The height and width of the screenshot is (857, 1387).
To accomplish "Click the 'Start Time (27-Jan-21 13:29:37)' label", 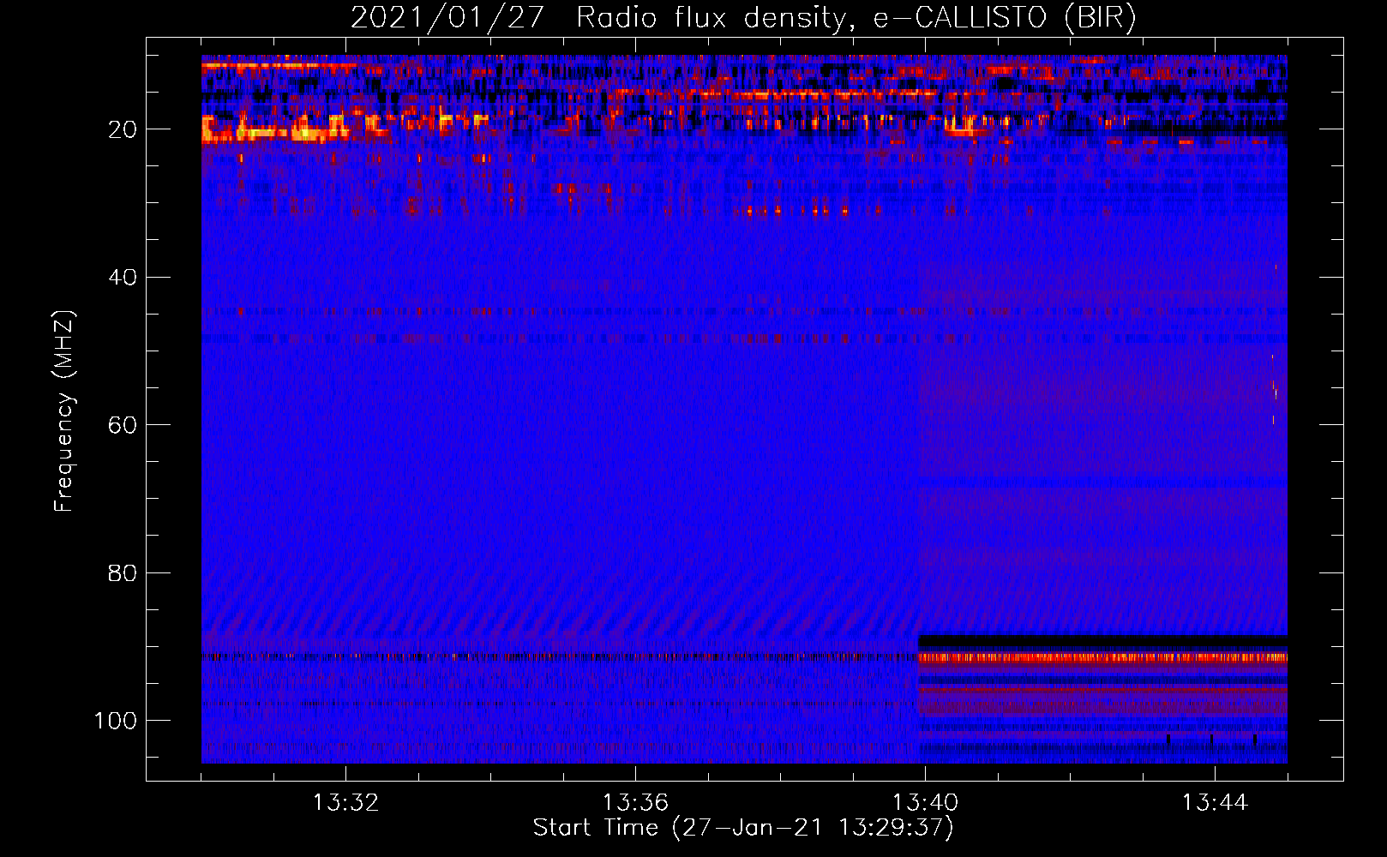I will pos(743,828).
